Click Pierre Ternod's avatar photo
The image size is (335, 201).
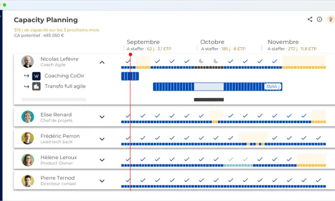click(28, 181)
